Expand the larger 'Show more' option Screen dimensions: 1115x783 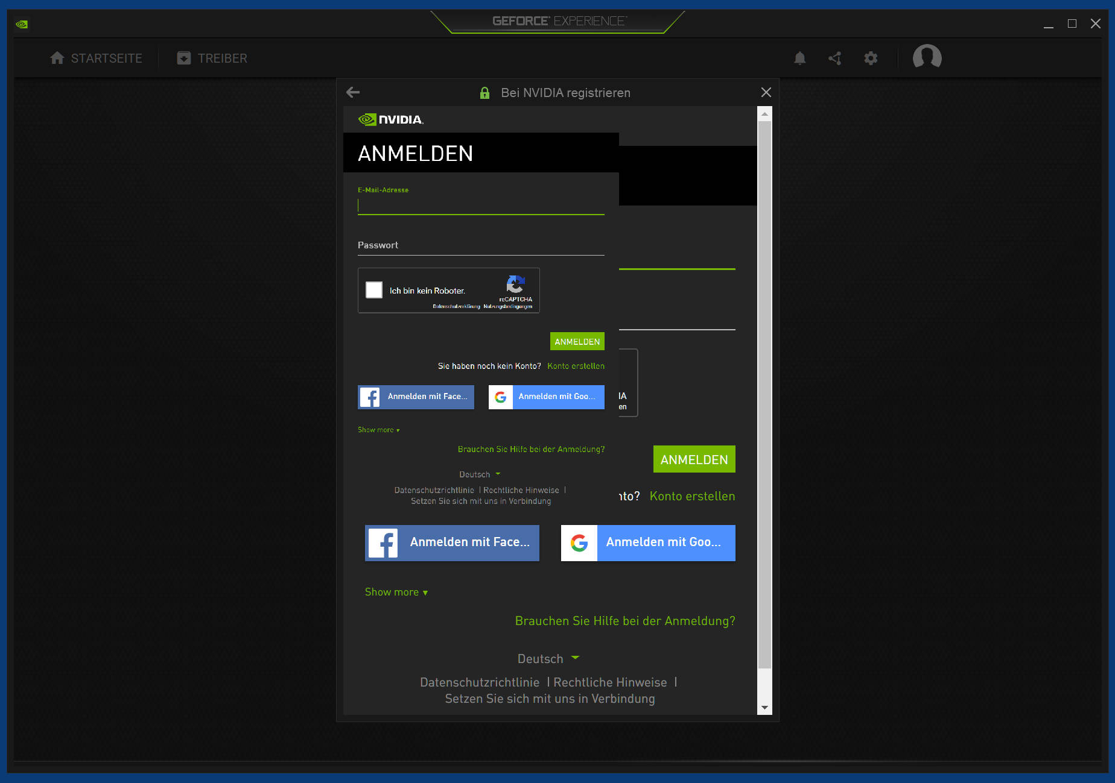pos(396,592)
